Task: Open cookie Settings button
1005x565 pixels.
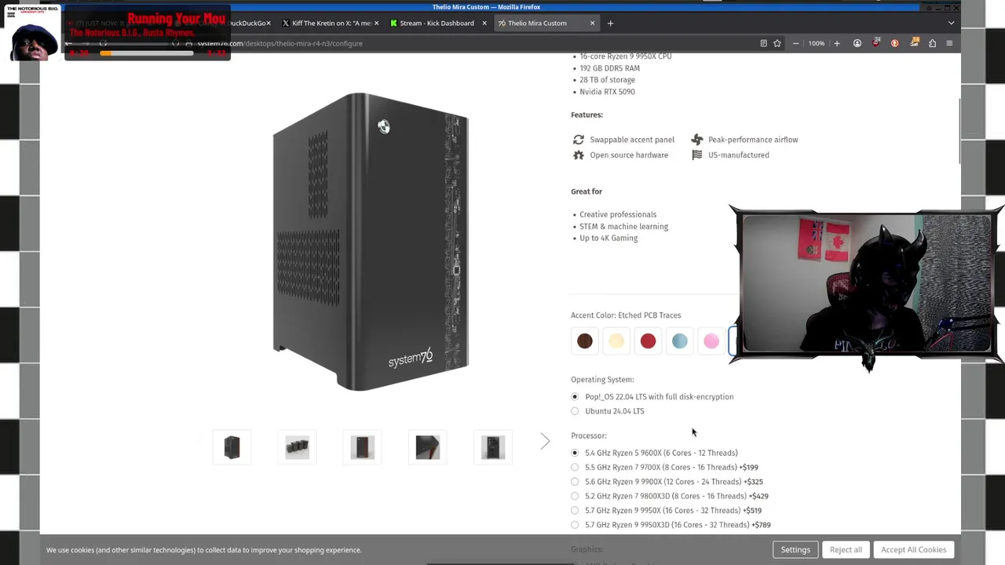Action: tap(795, 550)
